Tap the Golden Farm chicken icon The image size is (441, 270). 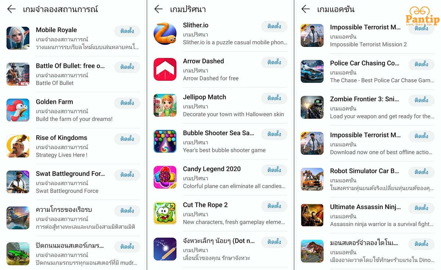point(18,110)
